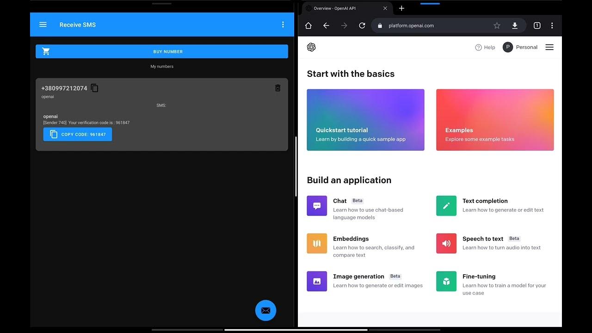Click the shopping cart icon in BUY NUMBER
Viewport: 592px width, 333px height.
(46, 51)
